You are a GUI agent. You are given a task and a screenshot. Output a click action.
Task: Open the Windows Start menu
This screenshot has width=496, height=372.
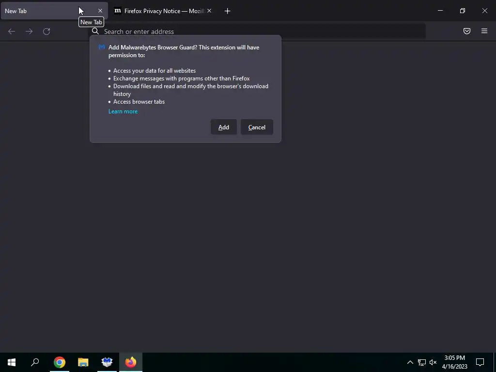[12, 362]
